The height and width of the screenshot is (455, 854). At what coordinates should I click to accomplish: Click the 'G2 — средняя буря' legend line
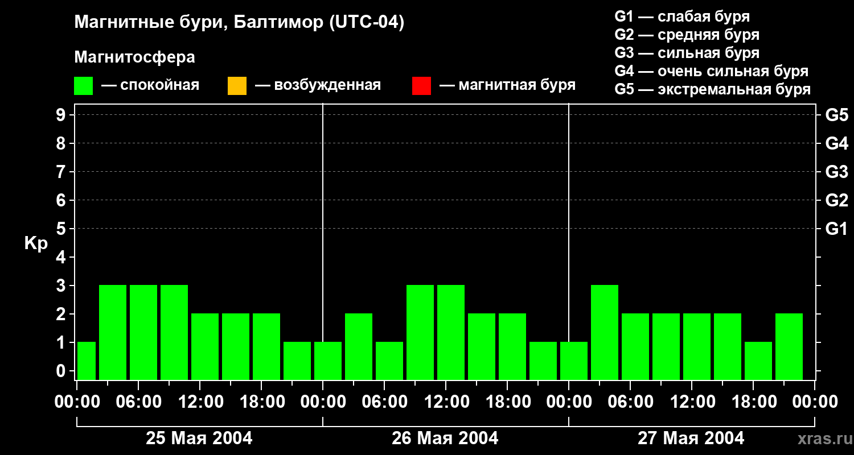[x=687, y=35]
